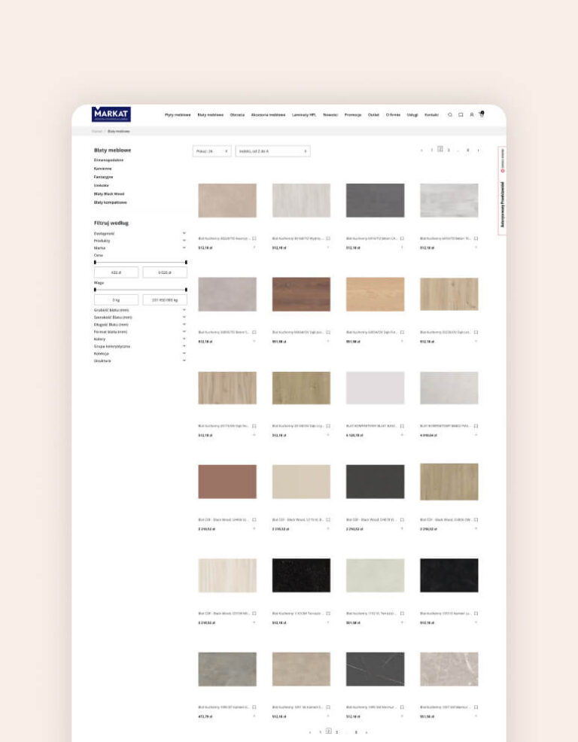Go to page 8 in bottom pagination
Image resolution: width=578 pixels, height=742 pixels.
[356, 732]
